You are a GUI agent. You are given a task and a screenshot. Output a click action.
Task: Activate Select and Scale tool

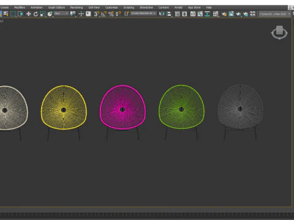[x=43, y=14]
